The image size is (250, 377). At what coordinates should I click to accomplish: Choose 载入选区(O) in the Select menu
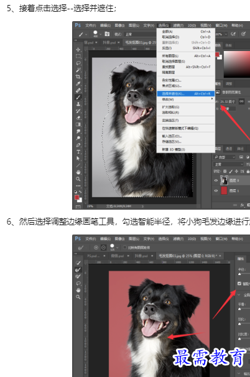pos(185,136)
